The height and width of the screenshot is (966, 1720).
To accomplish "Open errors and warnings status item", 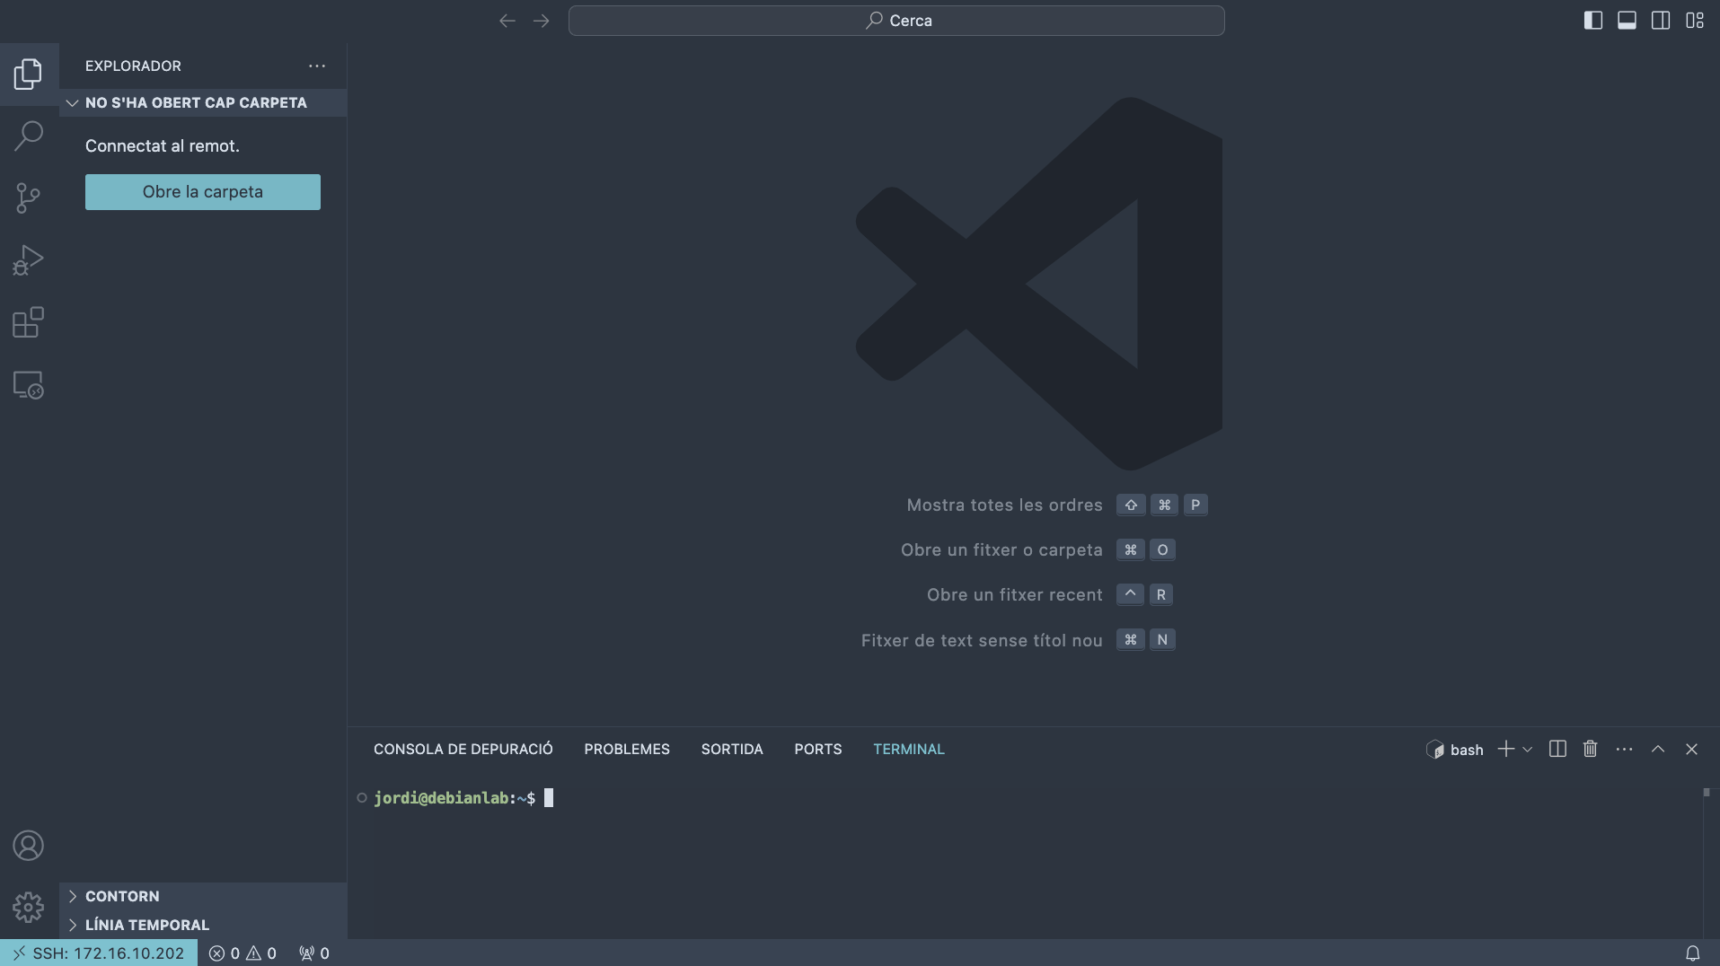I will (x=243, y=953).
